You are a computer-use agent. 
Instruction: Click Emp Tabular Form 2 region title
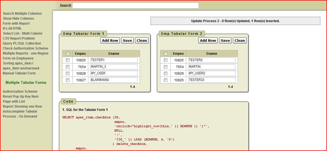182,34
